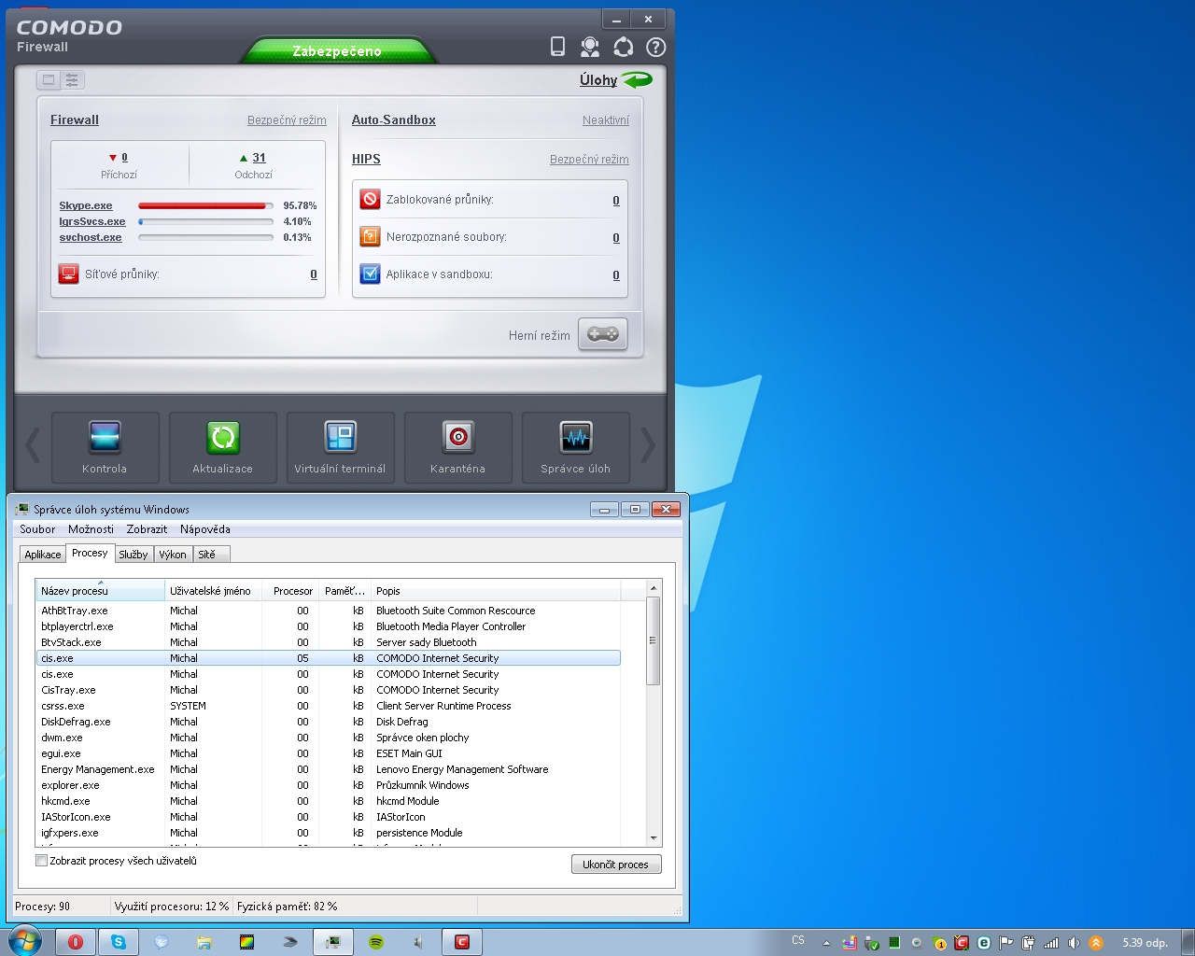Open the Auto-Sandbox heading link

coord(394,119)
